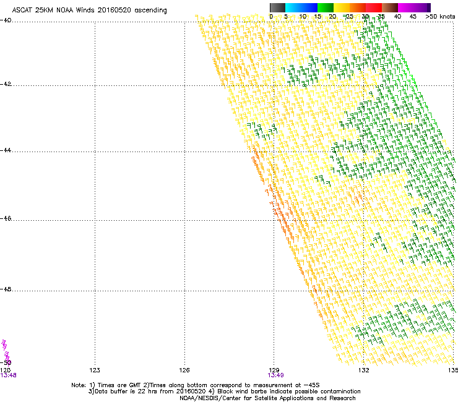Click the "5" label under the color scale
The height and width of the screenshot is (402, 458).
coord(286,17)
